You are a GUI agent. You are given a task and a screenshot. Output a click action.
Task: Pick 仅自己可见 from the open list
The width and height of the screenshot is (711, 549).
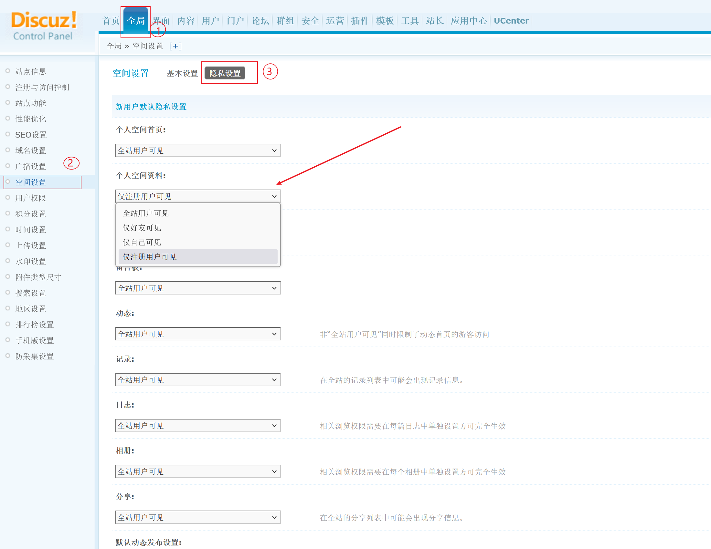[x=142, y=243]
